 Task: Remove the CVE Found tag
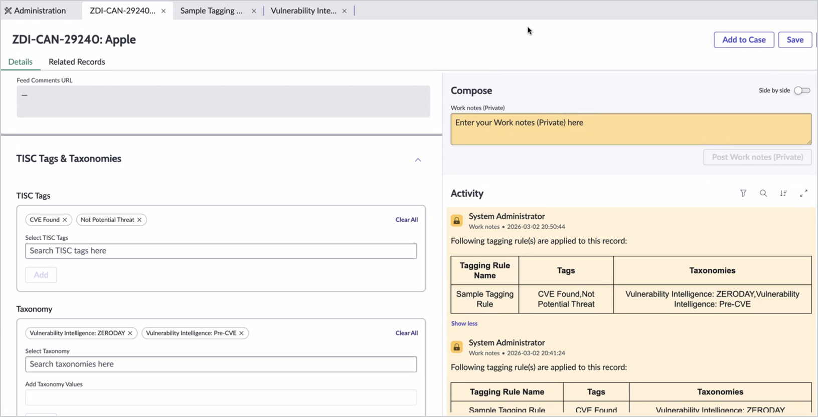tap(65, 220)
